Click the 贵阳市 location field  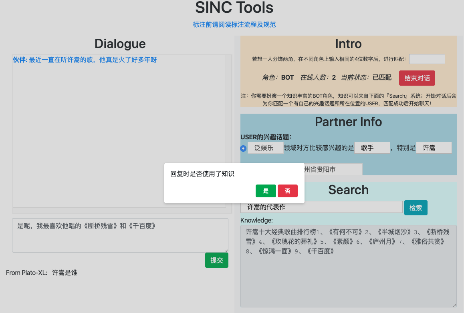click(x=333, y=169)
